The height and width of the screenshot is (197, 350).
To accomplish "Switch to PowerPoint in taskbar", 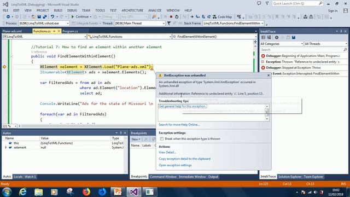I will 118,192.
